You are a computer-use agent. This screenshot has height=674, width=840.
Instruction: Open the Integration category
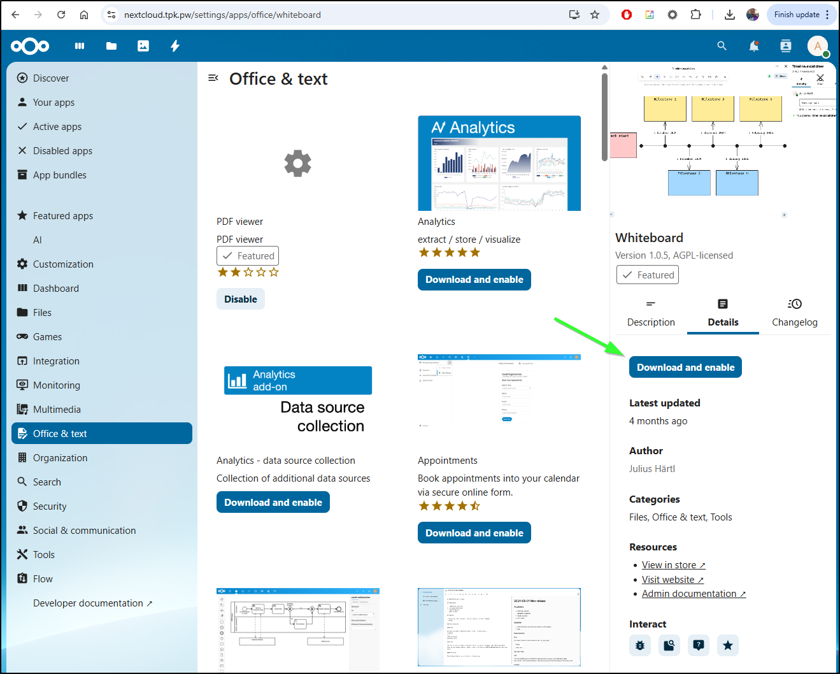pos(102,361)
